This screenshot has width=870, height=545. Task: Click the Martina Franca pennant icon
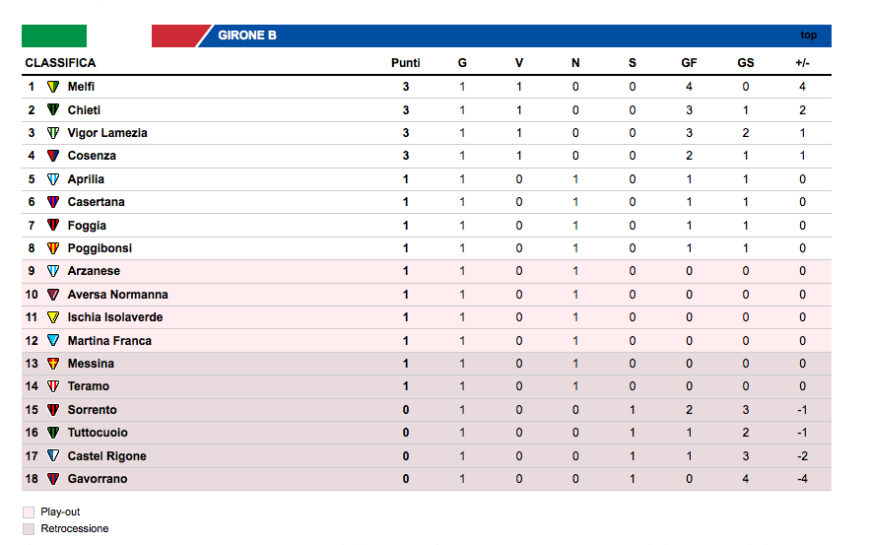pos(53,341)
